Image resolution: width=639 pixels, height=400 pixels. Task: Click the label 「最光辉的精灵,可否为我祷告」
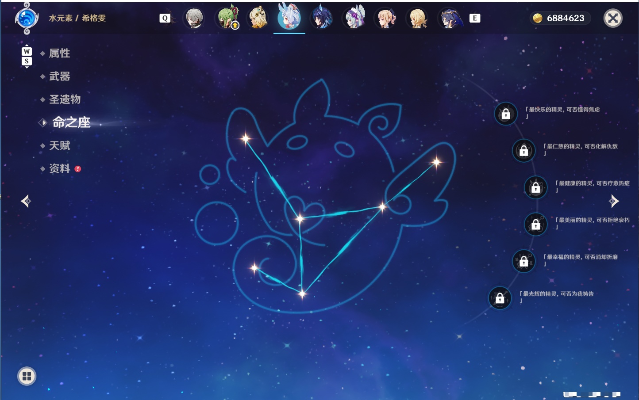pos(557,297)
